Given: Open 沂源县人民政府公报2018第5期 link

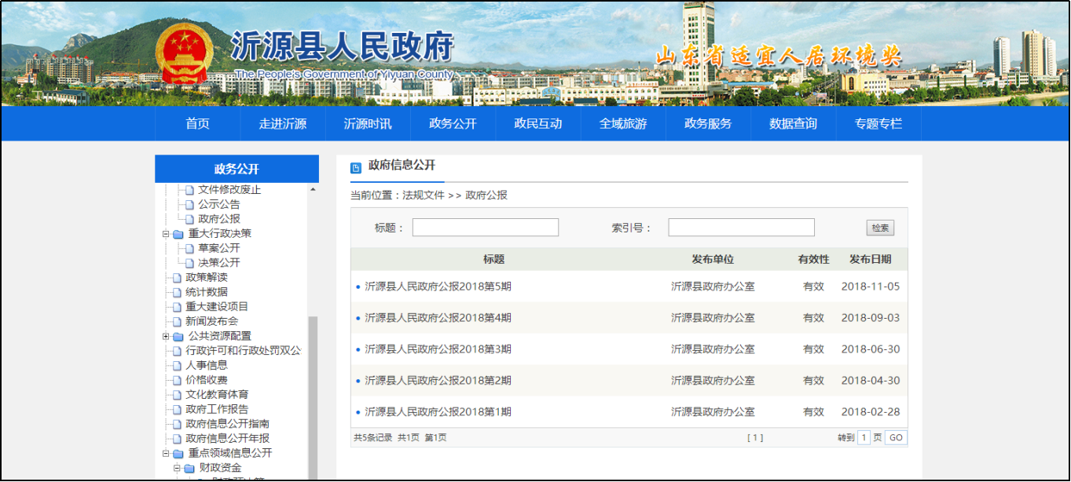Looking at the screenshot, I should (x=438, y=287).
